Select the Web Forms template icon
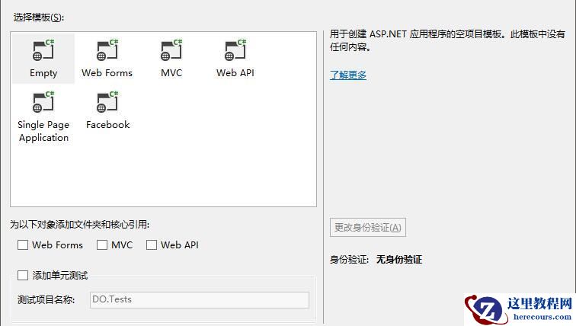This screenshot has height=326, width=576. point(107,50)
